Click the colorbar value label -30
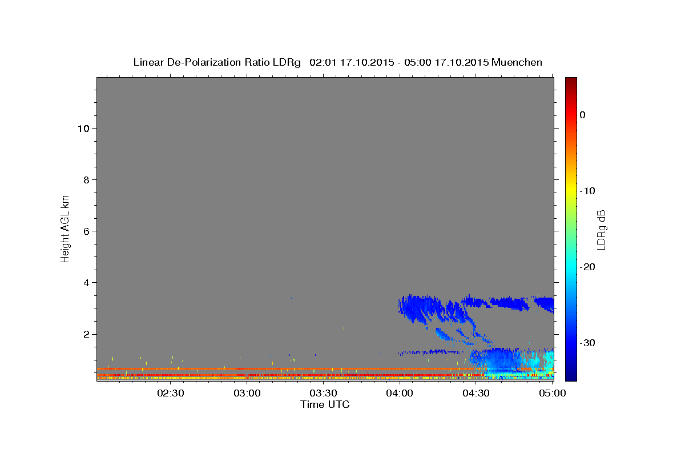Viewport: 685px width, 457px height. (588, 343)
